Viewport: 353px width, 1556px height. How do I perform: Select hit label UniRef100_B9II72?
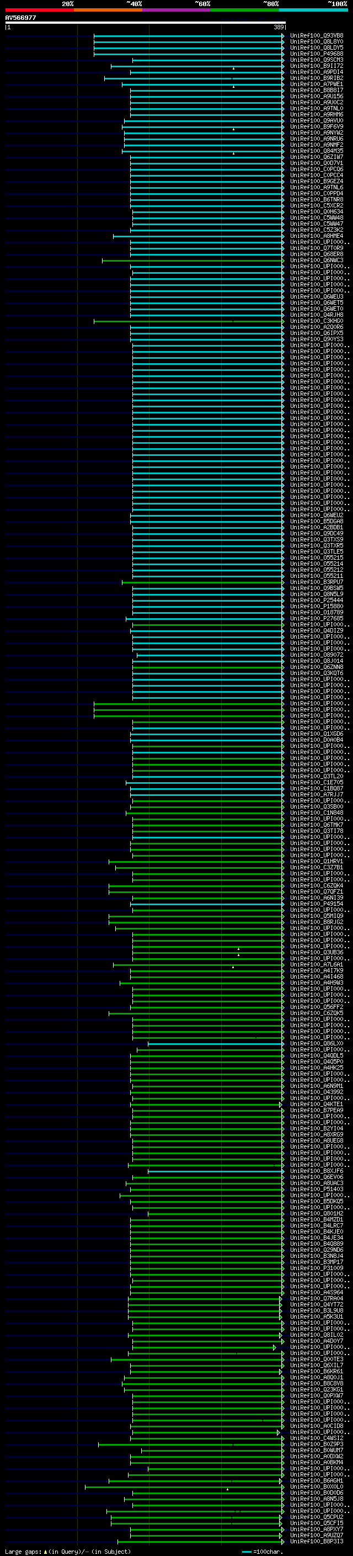pos(316,66)
